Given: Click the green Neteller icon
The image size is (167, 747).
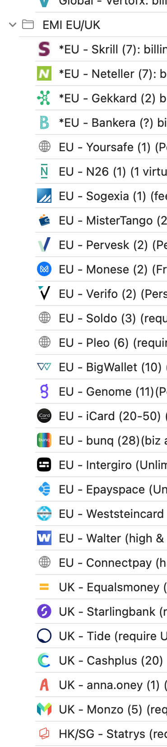Looking at the screenshot, I should click(x=44, y=73).
